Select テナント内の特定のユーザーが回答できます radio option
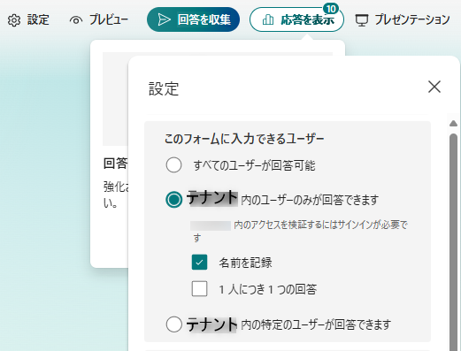The height and width of the screenshot is (351, 461). pyautogui.click(x=173, y=324)
